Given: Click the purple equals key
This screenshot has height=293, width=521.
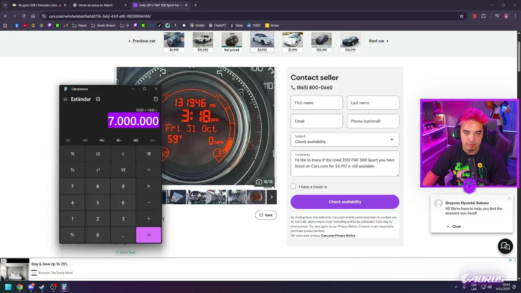Looking at the screenshot, I should [149, 235].
